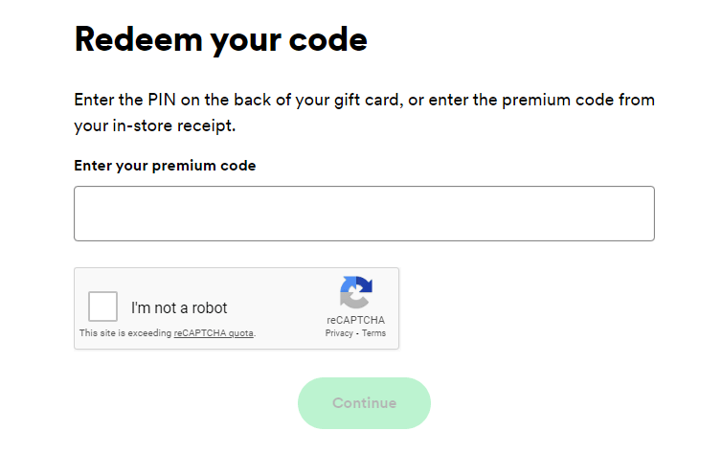
Task: Click the "Redeem your code" heading
Action: [220, 39]
